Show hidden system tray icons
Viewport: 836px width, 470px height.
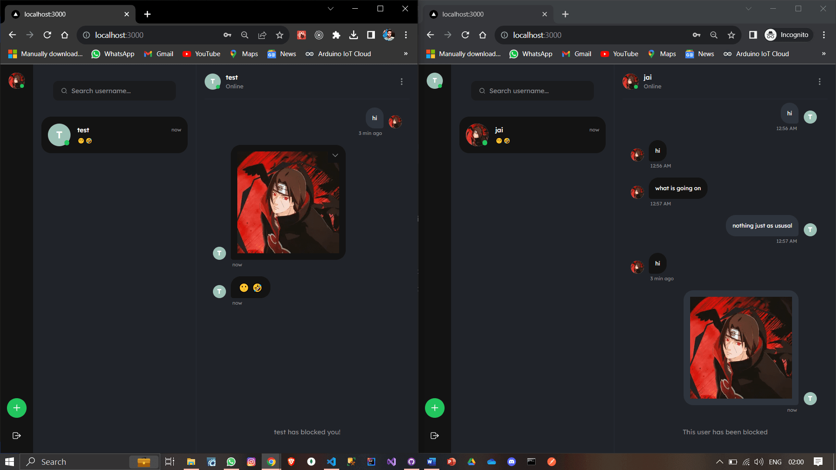[720, 462]
